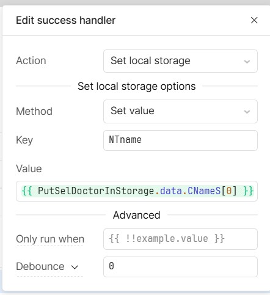Click inside the Value code editor field
270x295 pixels.
[x=137, y=191]
